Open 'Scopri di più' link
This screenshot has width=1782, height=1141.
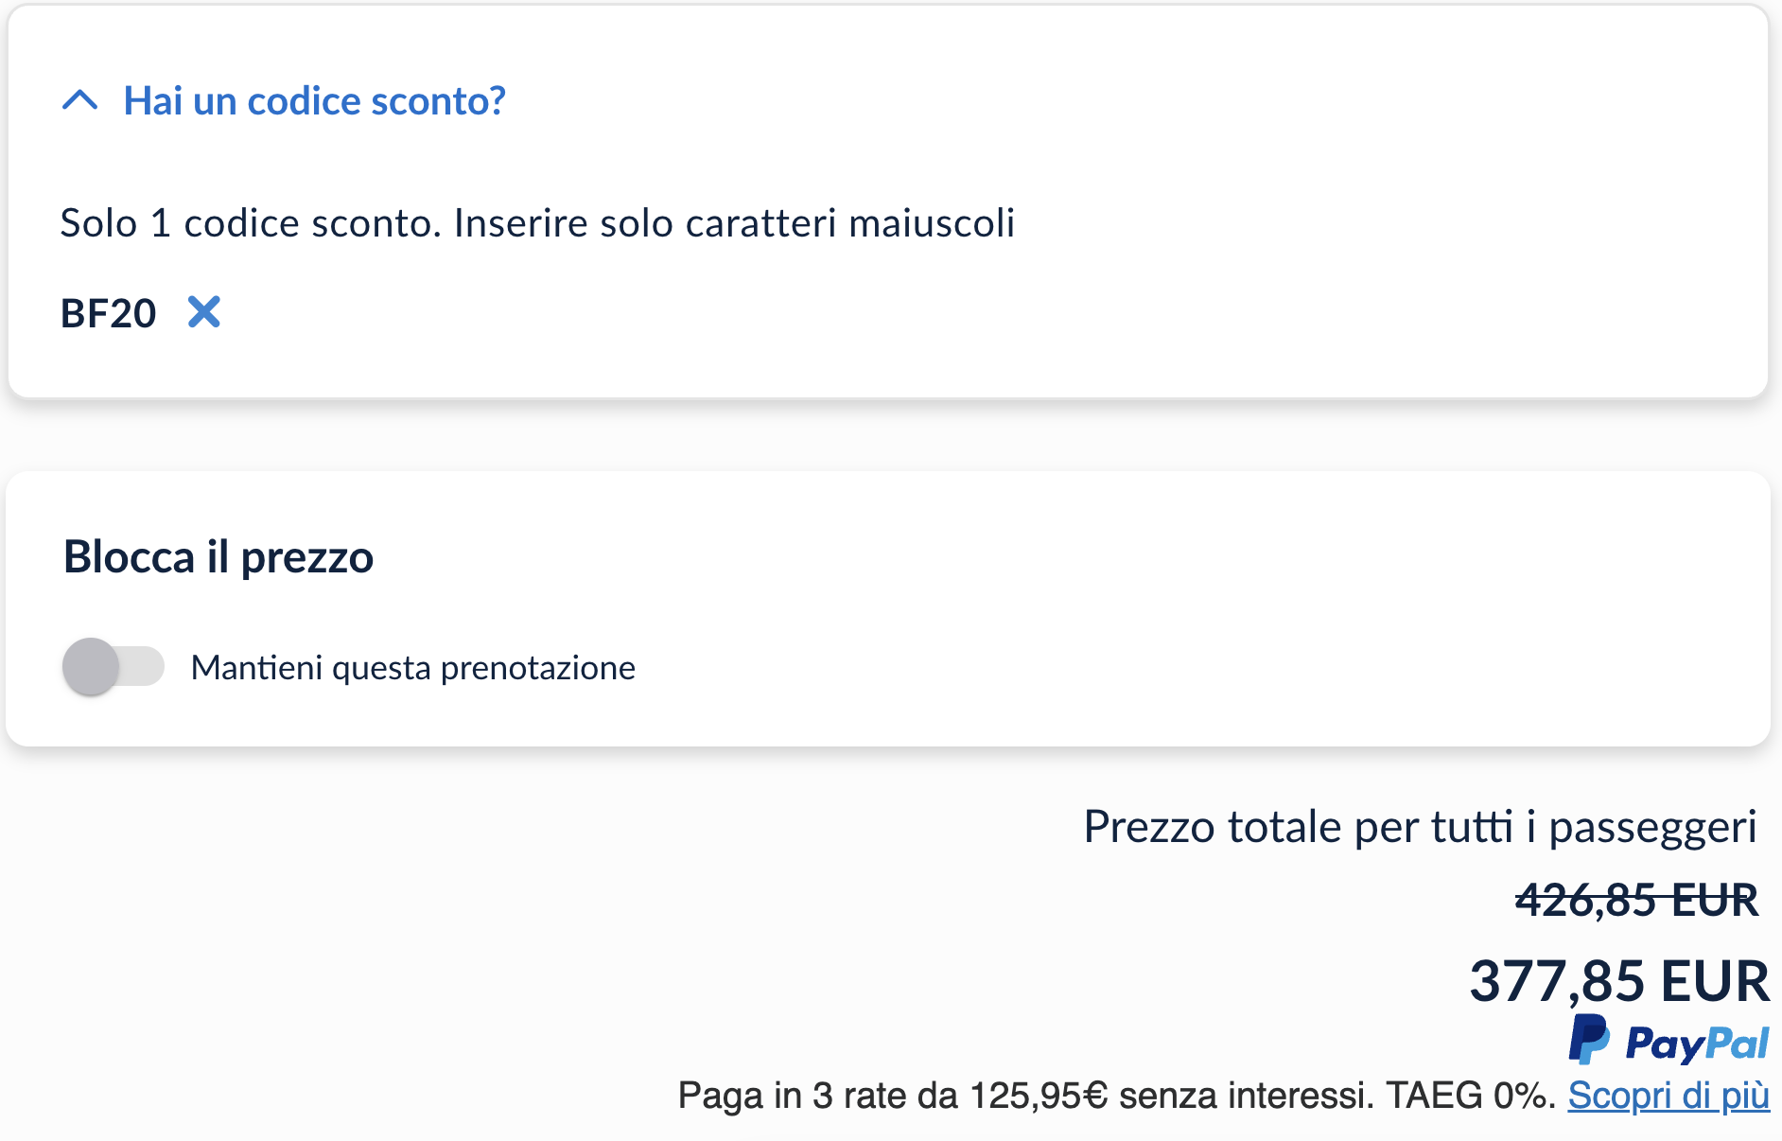(x=1669, y=1096)
